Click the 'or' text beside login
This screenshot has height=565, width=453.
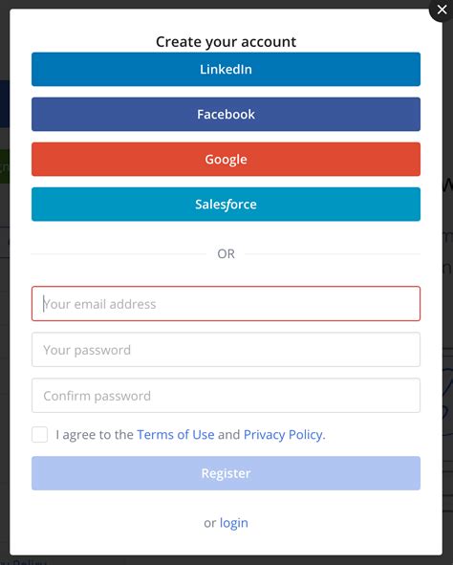pyautogui.click(x=210, y=523)
